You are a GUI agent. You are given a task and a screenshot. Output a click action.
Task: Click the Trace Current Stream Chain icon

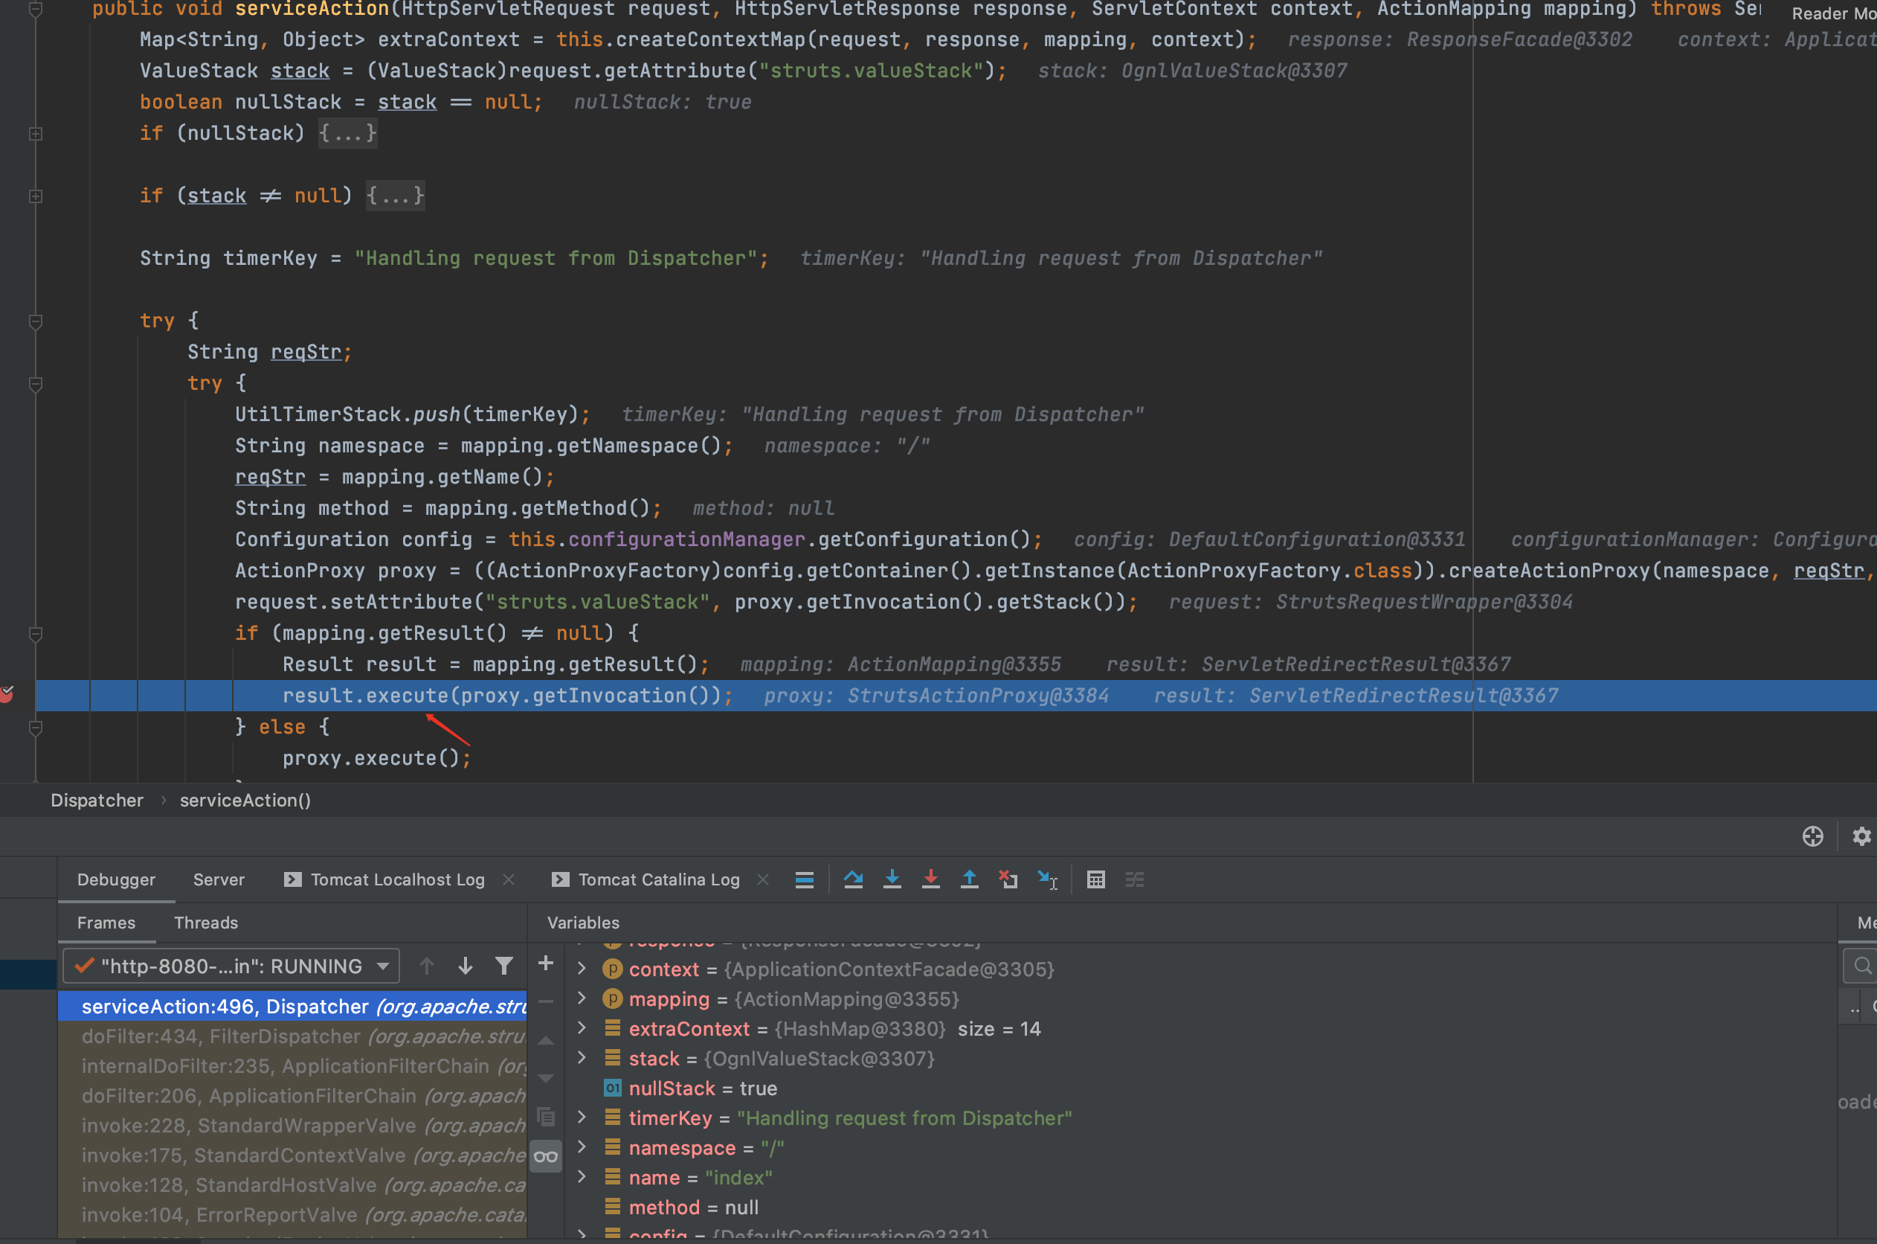[1135, 879]
